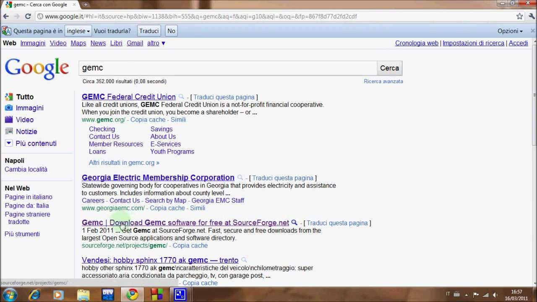Click the Cerca search button
The height and width of the screenshot is (302, 537).
(389, 68)
